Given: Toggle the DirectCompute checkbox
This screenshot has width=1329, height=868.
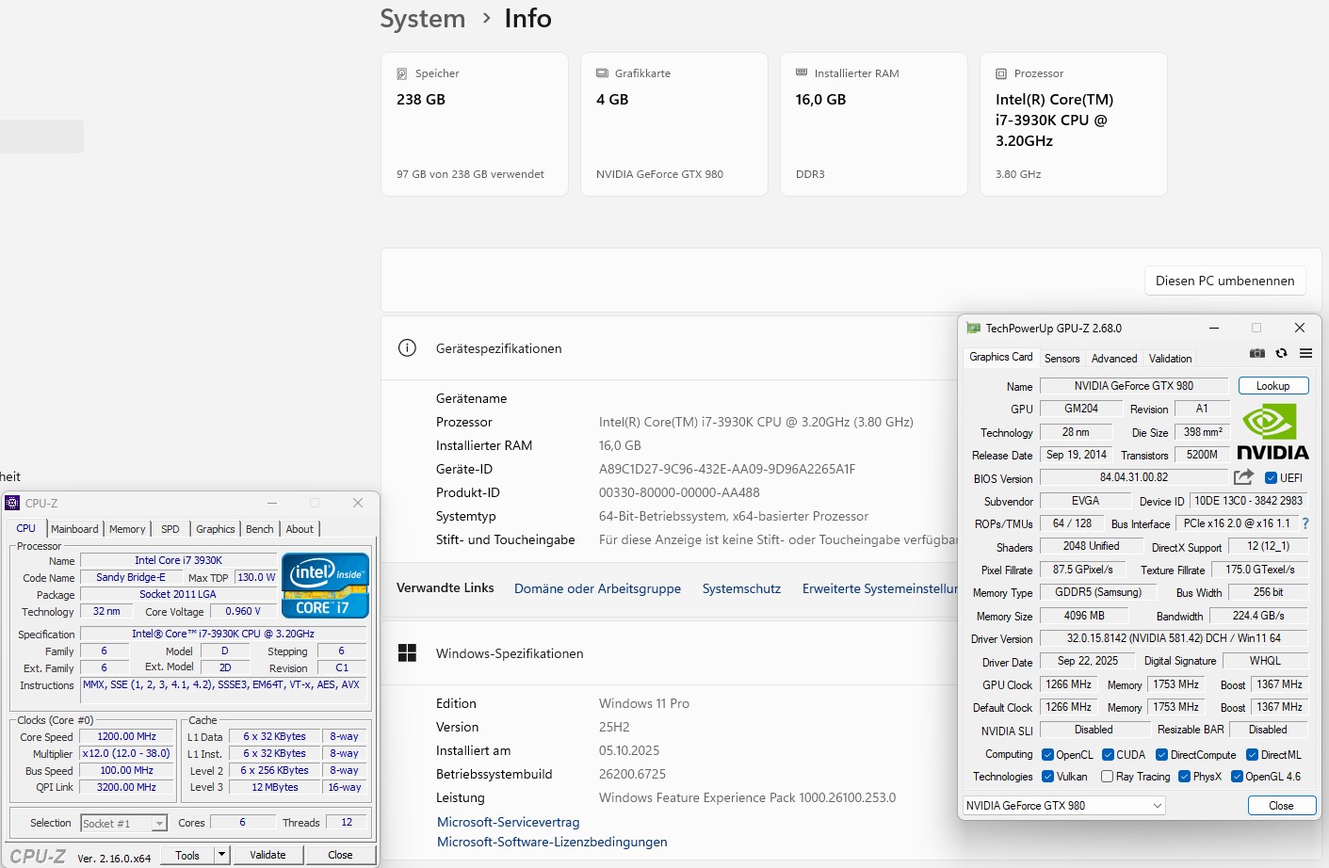Looking at the screenshot, I should [x=1161, y=755].
